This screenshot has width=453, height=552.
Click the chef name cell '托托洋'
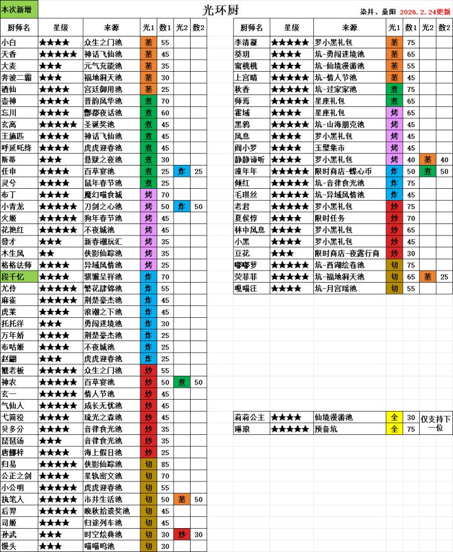click(x=19, y=324)
